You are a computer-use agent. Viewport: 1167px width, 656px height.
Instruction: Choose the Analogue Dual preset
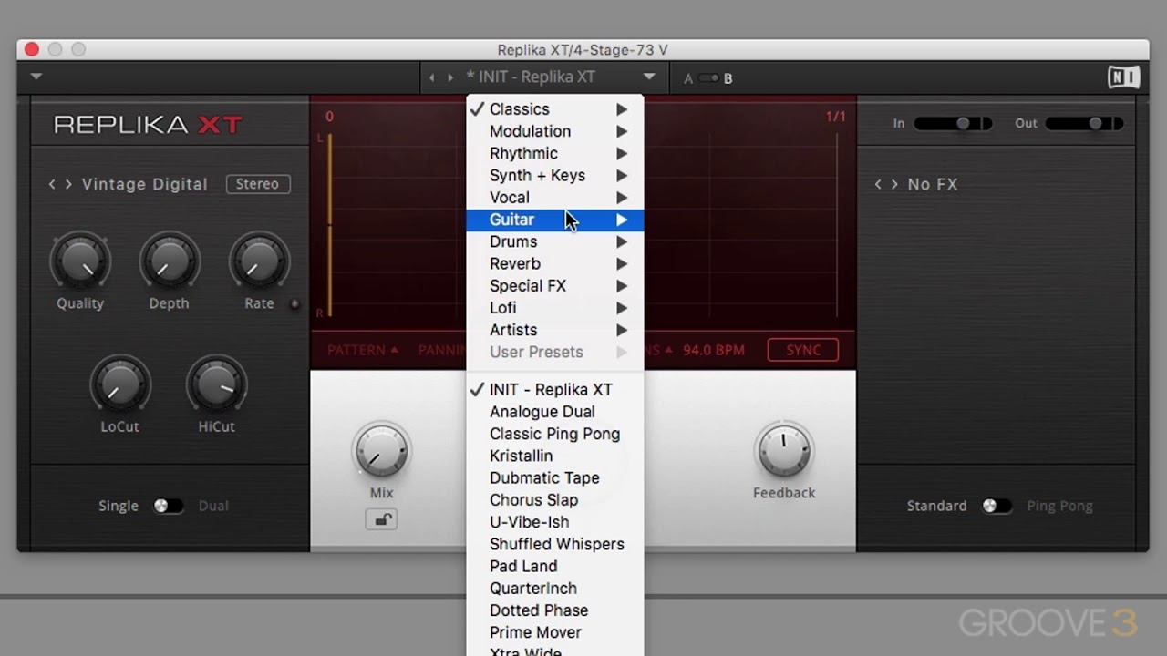coord(554,412)
